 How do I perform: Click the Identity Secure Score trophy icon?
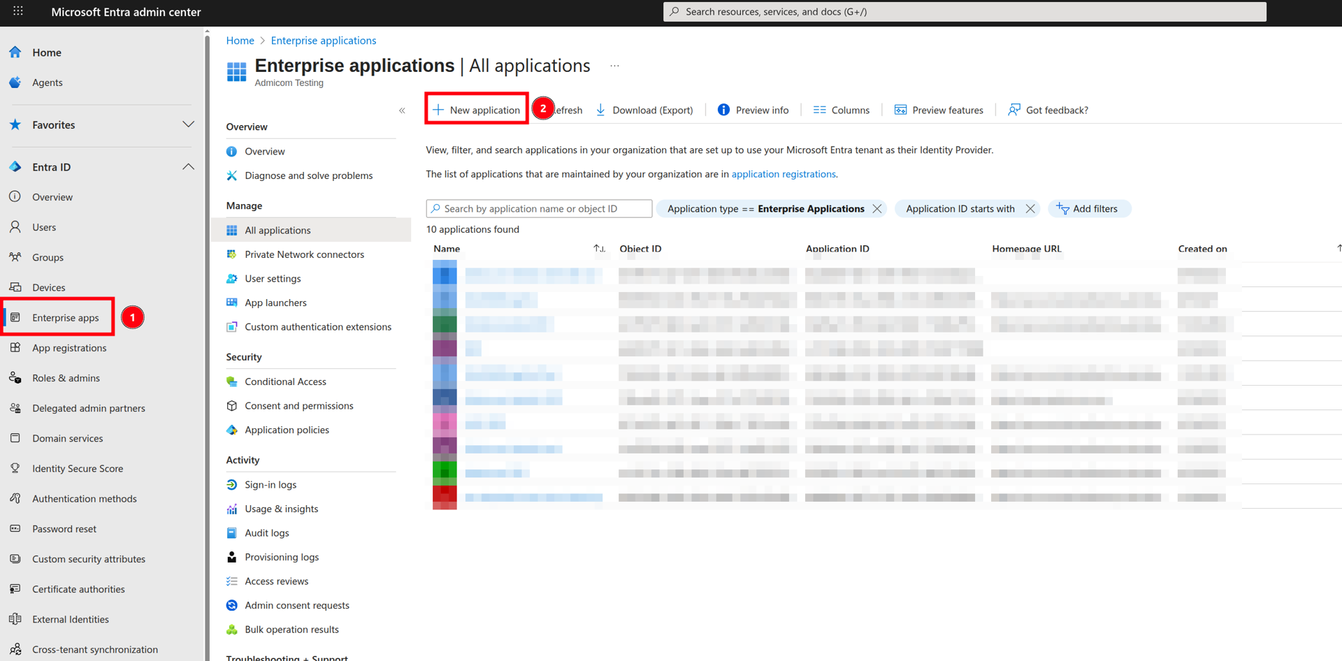pos(15,468)
